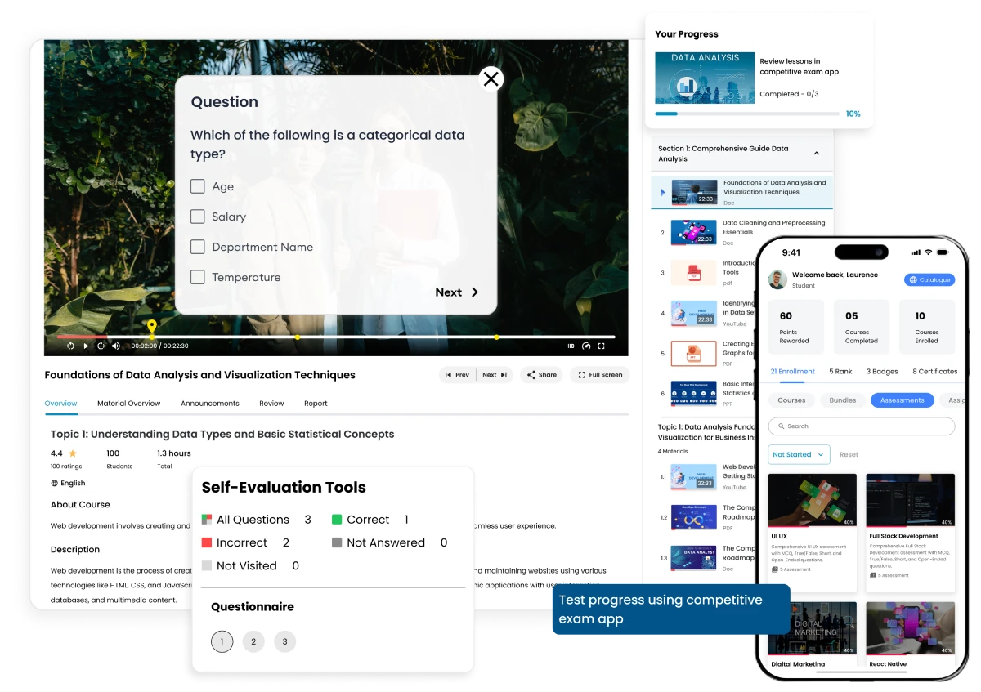Screen dimensions: 981x692
Task: Click the HD quality icon
Action: click(571, 346)
